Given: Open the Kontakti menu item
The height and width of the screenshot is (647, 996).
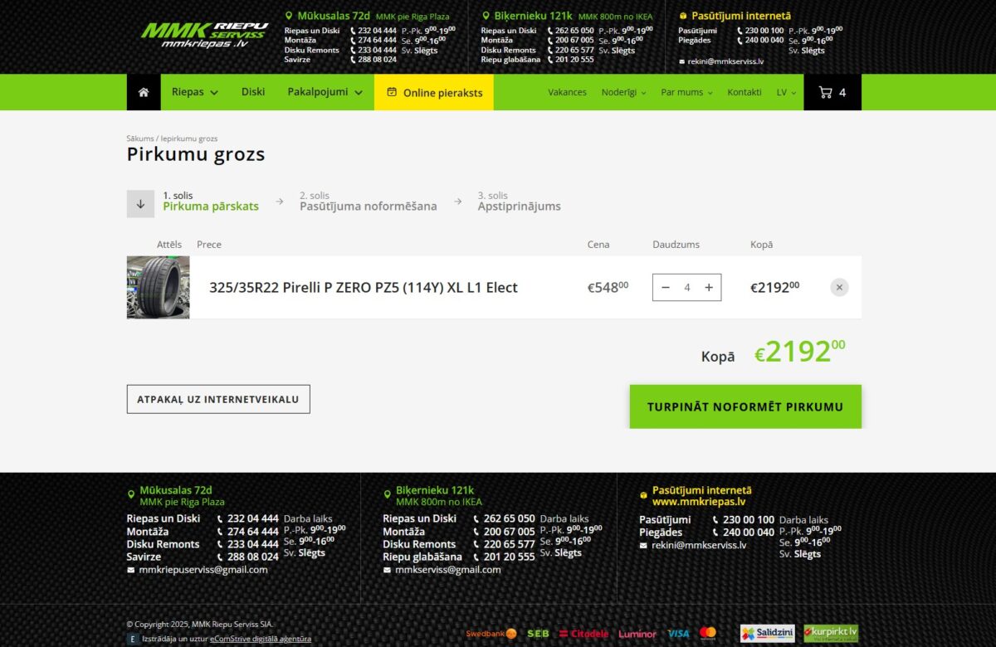Looking at the screenshot, I should 744,92.
